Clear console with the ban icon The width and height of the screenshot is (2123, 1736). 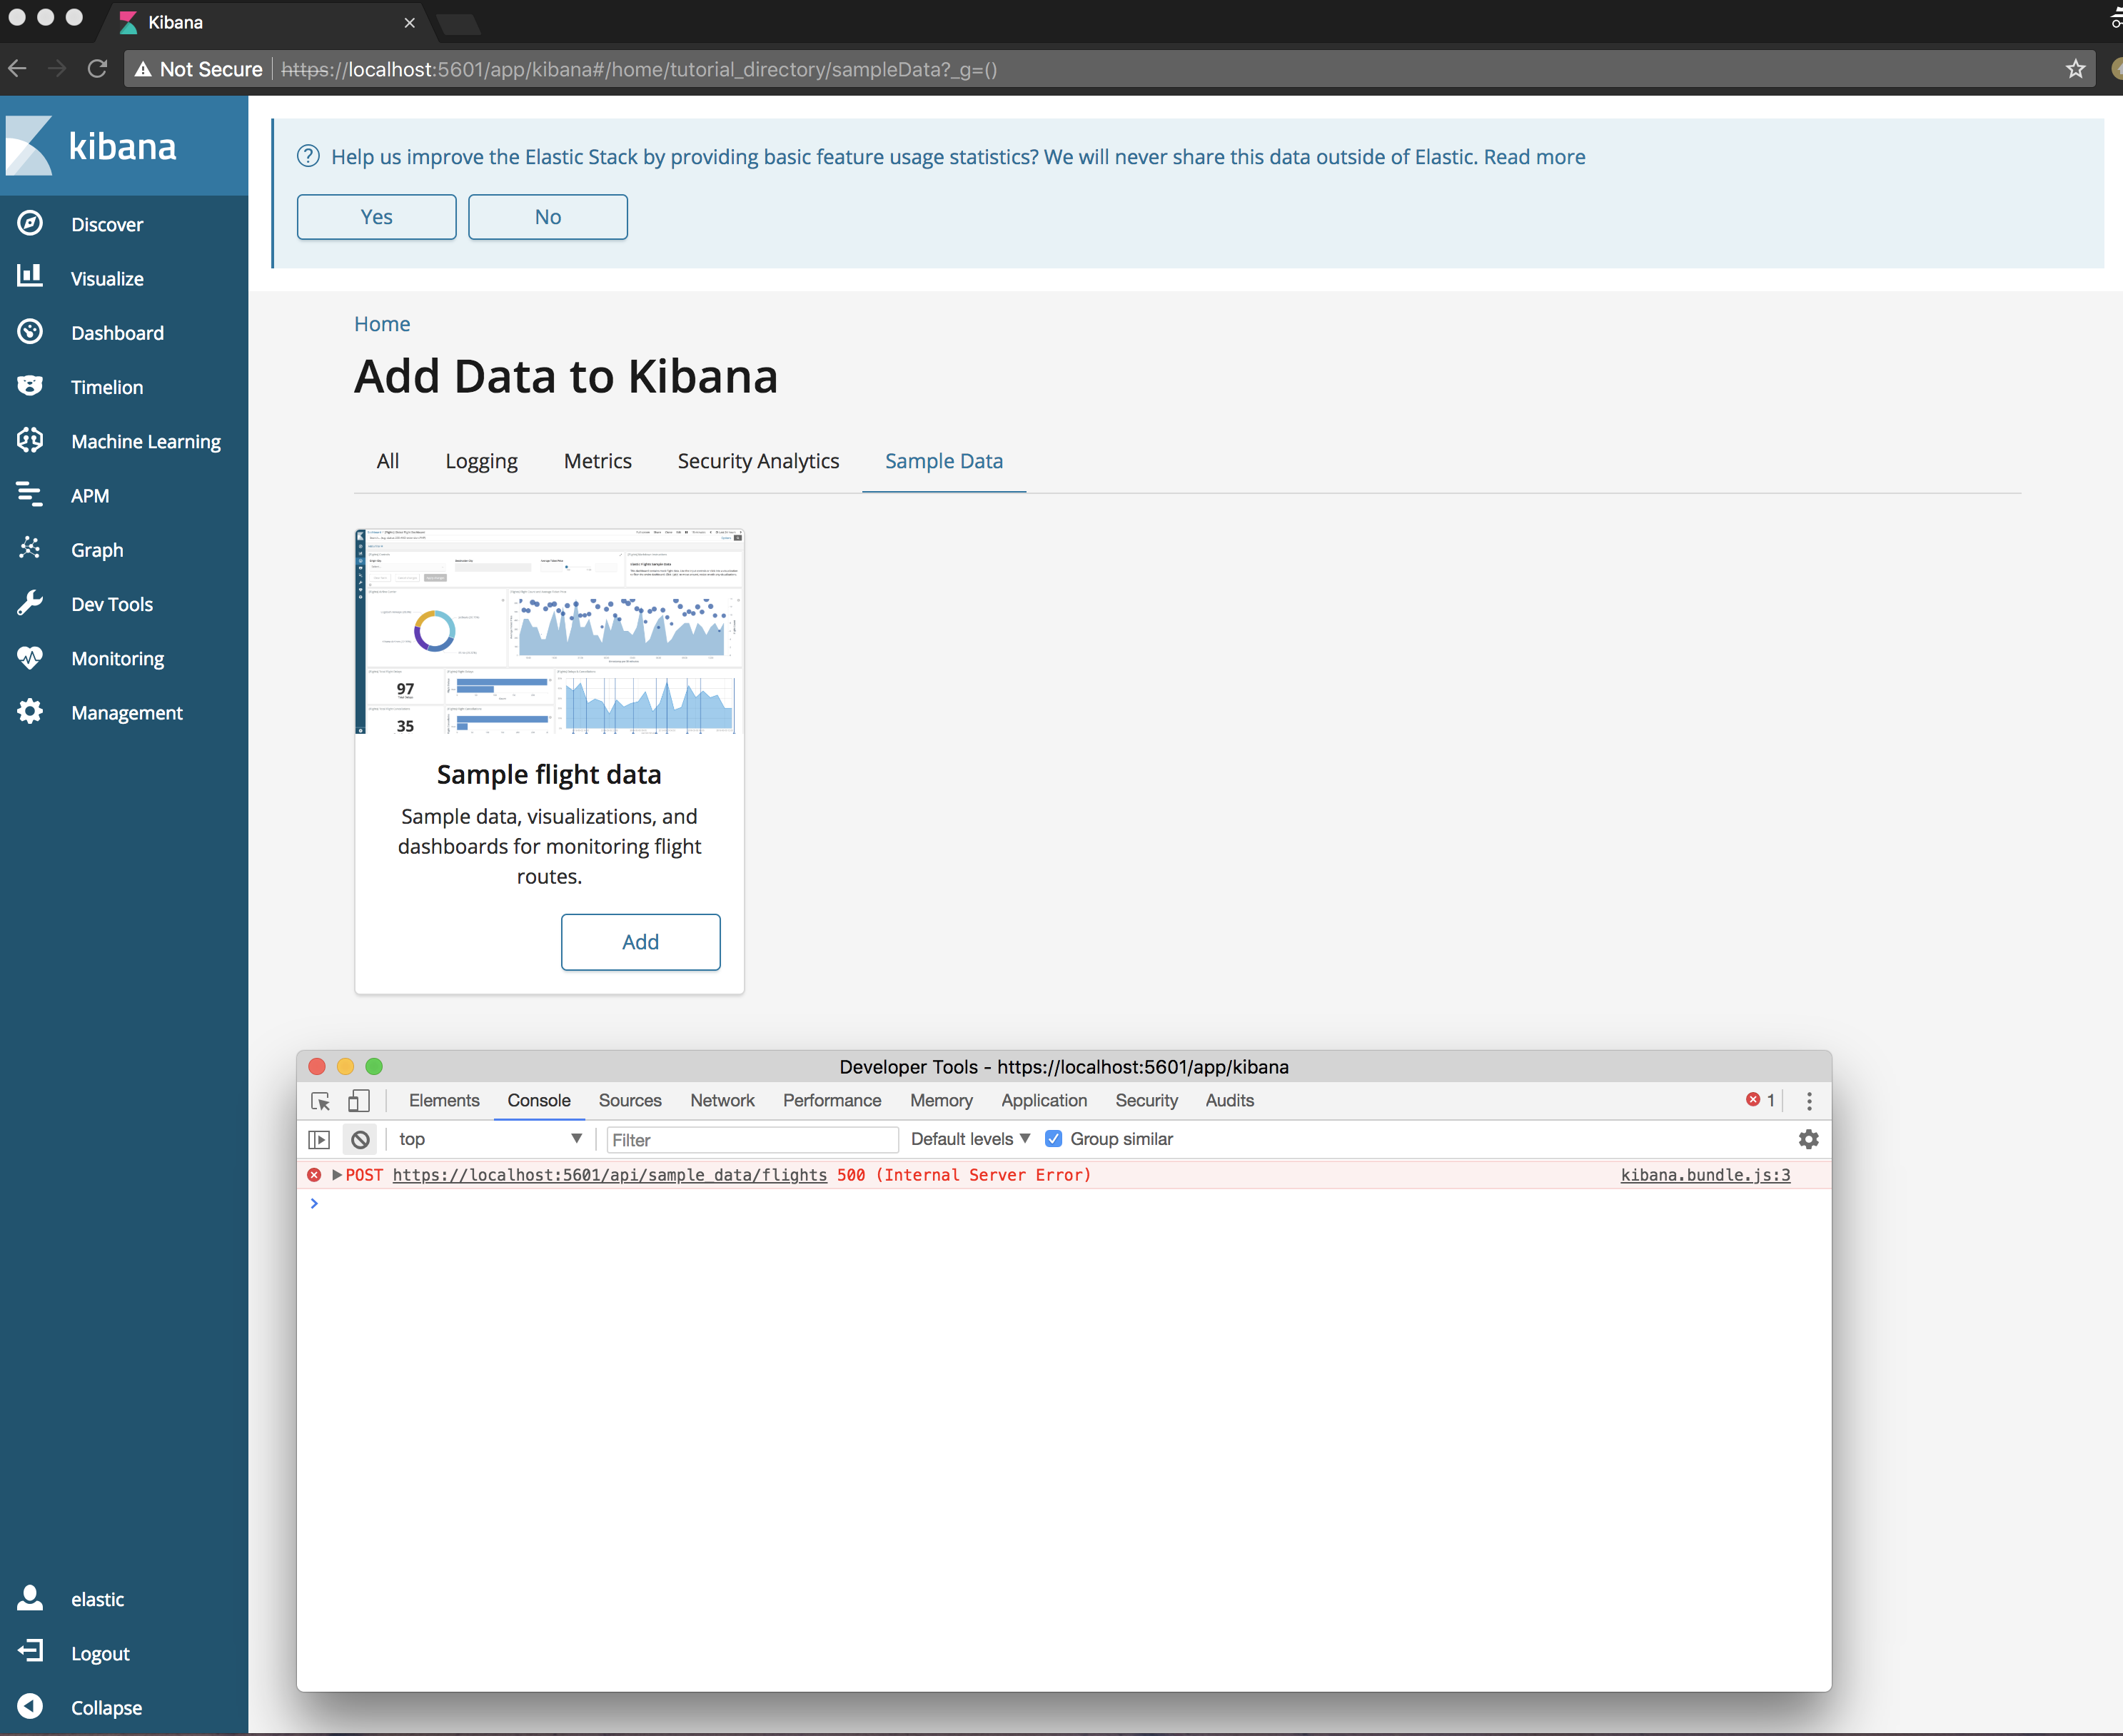pos(360,1140)
